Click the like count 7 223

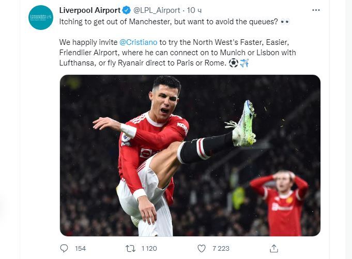(221, 249)
